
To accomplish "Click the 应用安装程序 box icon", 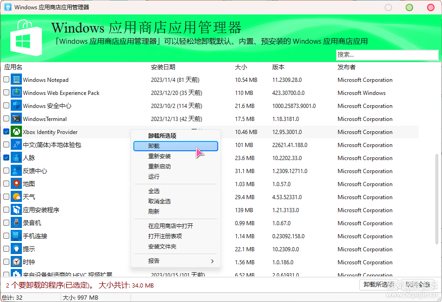I will tap(16, 210).
